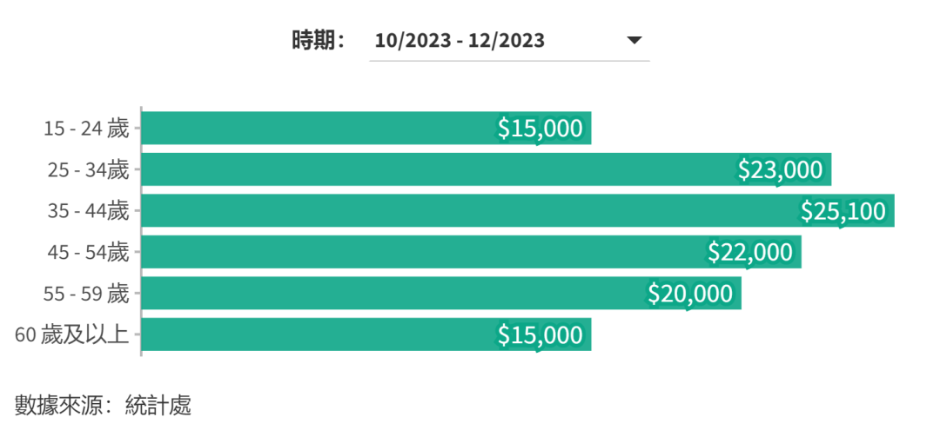Click the 60 歲及以上 axis label
Viewport: 940px width, 437px height.
[x=72, y=334]
